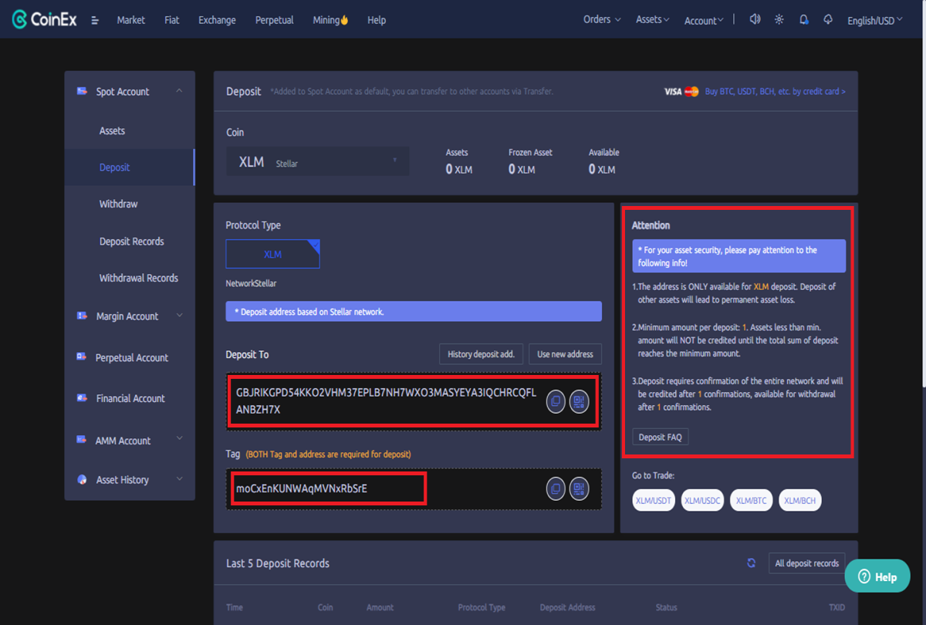The height and width of the screenshot is (625, 926).
Task: Open the English/USD language selector
Action: tap(874, 21)
